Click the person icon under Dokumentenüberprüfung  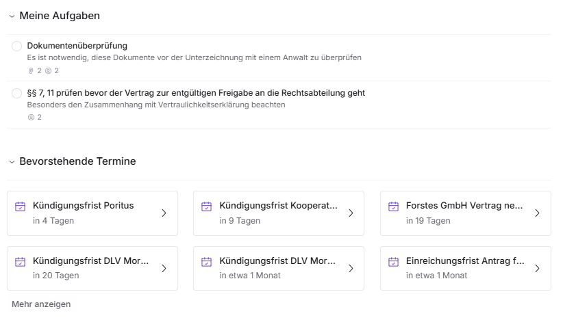[x=48, y=70]
